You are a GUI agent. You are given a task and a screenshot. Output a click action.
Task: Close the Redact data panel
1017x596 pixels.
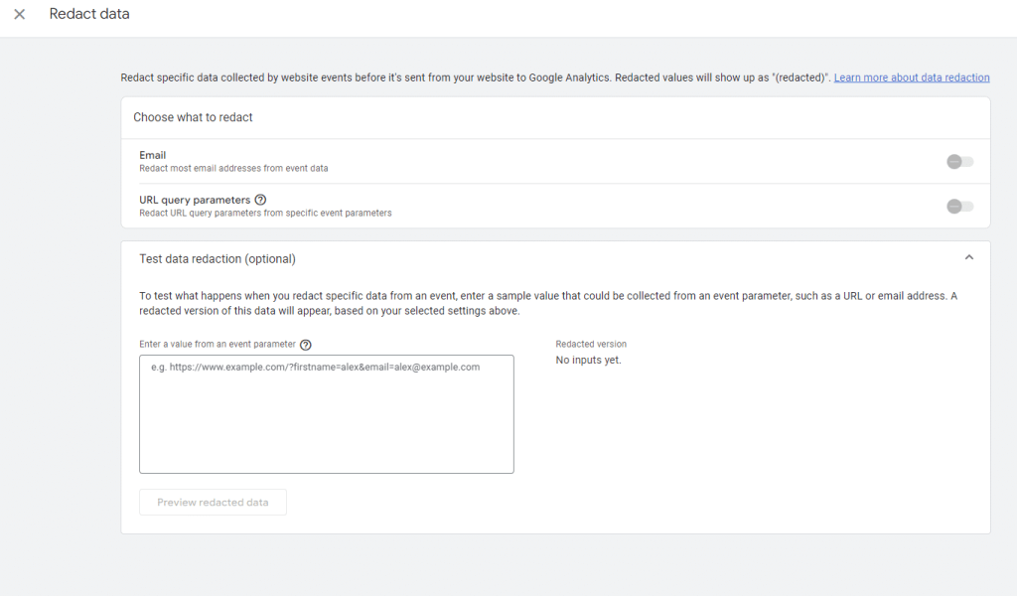(x=20, y=14)
